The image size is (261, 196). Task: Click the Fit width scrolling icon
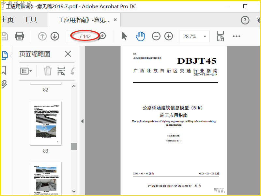[x=220, y=36]
